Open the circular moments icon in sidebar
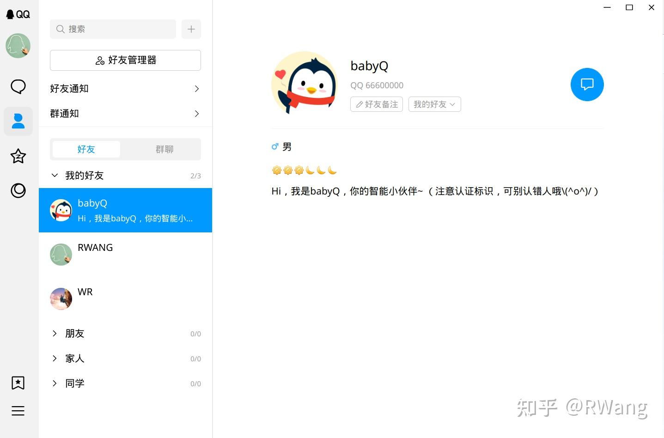 [18, 190]
